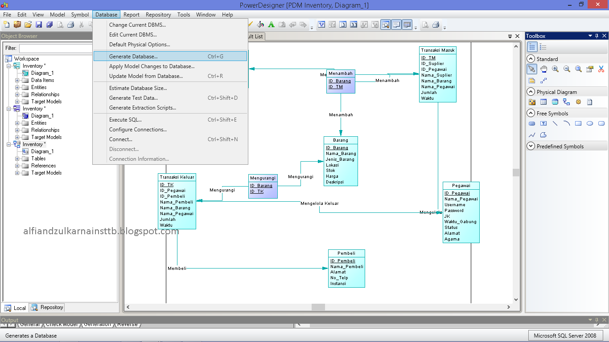Switch to the Check Model output tab
Screen dimensions: 609x342
coord(62,324)
